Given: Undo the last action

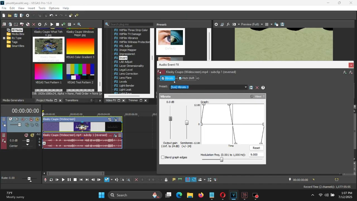Looking at the screenshot, I should tap(51, 15).
